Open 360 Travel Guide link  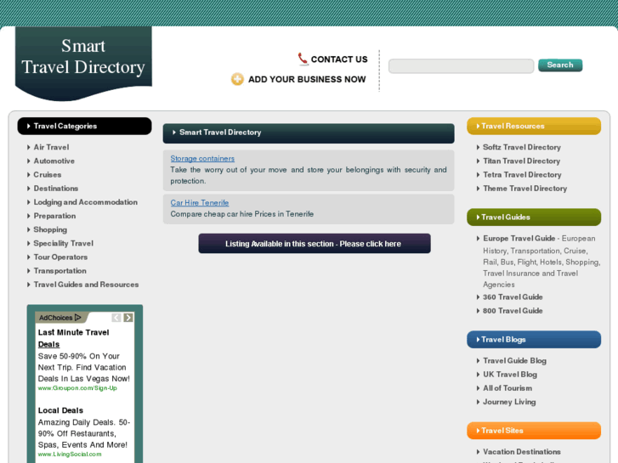pos(513,297)
